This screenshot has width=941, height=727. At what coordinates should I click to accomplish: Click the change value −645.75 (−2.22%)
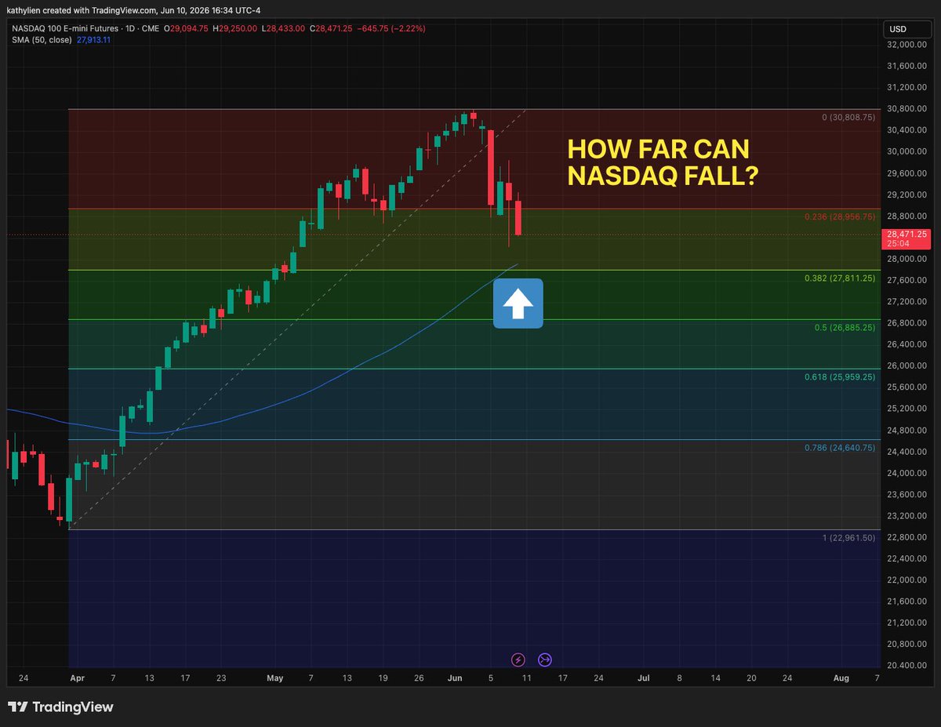click(x=393, y=28)
